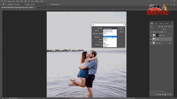The height and width of the screenshot is (99, 177).
Task: Open the Window menu
Action: [37, 1]
